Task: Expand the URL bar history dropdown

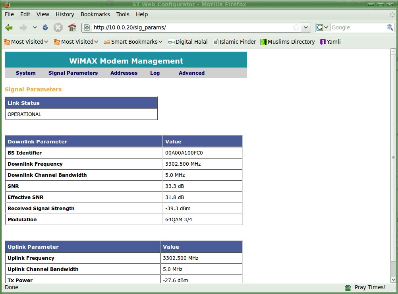Action: coord(306,27)
